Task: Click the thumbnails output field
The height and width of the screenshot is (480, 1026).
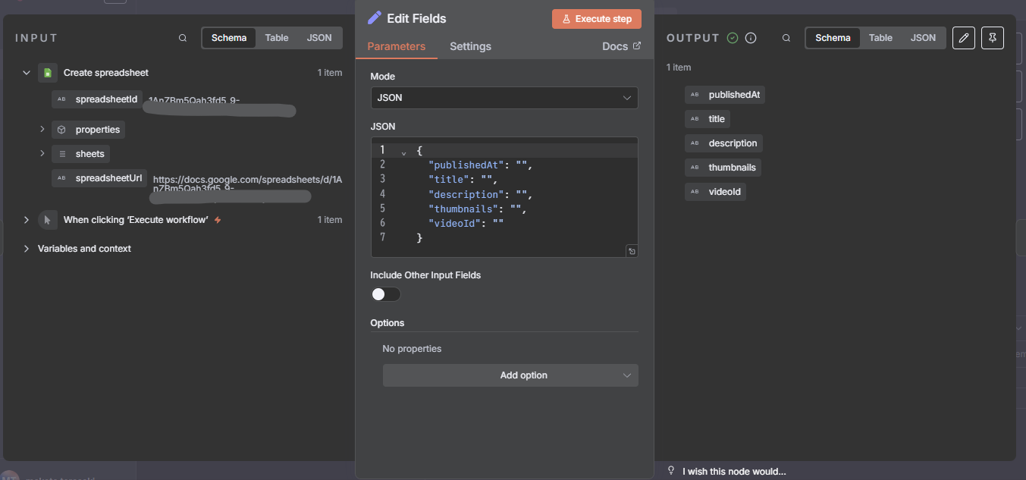Action: (x=723, y=168)
